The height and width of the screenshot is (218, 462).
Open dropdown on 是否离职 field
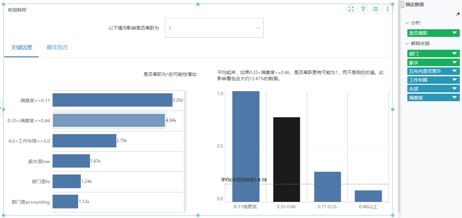pyautogui.click(x=454, y=33)
